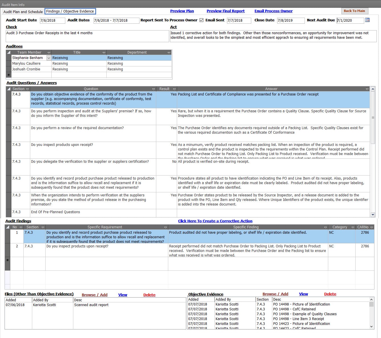Open Preview Final Report link
This screenshot has width=381, height=338.
click(x=226, y=11)
